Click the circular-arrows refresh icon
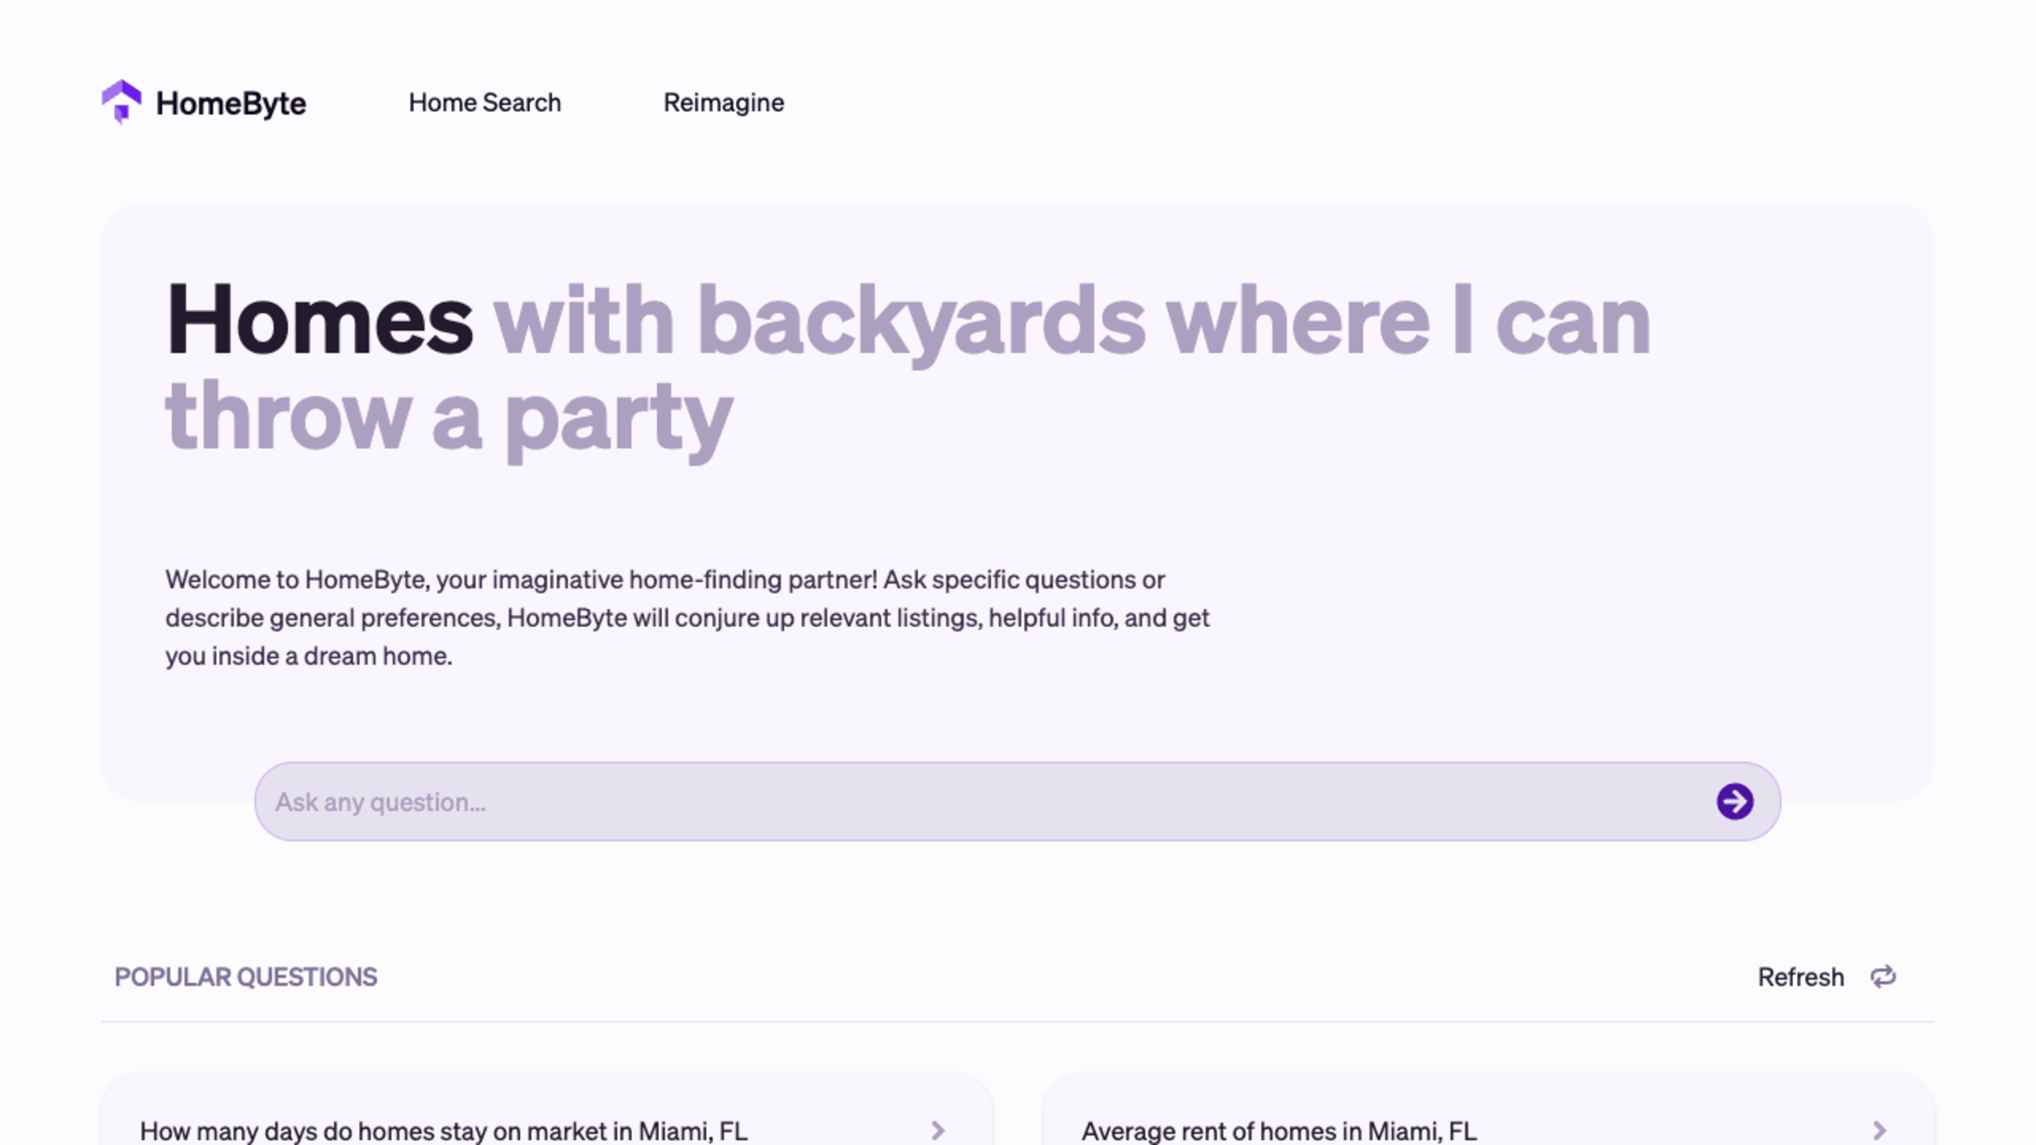Image resolution: width=2036 pixels, height=1145 pixels. (x=1883, y=976)
